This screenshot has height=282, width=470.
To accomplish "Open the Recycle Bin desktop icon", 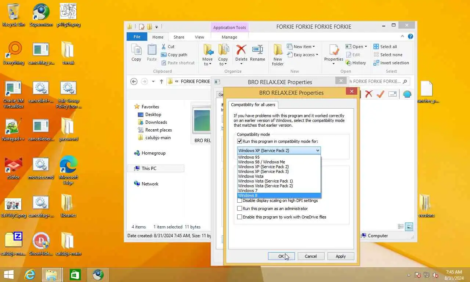I will (14, 15).
